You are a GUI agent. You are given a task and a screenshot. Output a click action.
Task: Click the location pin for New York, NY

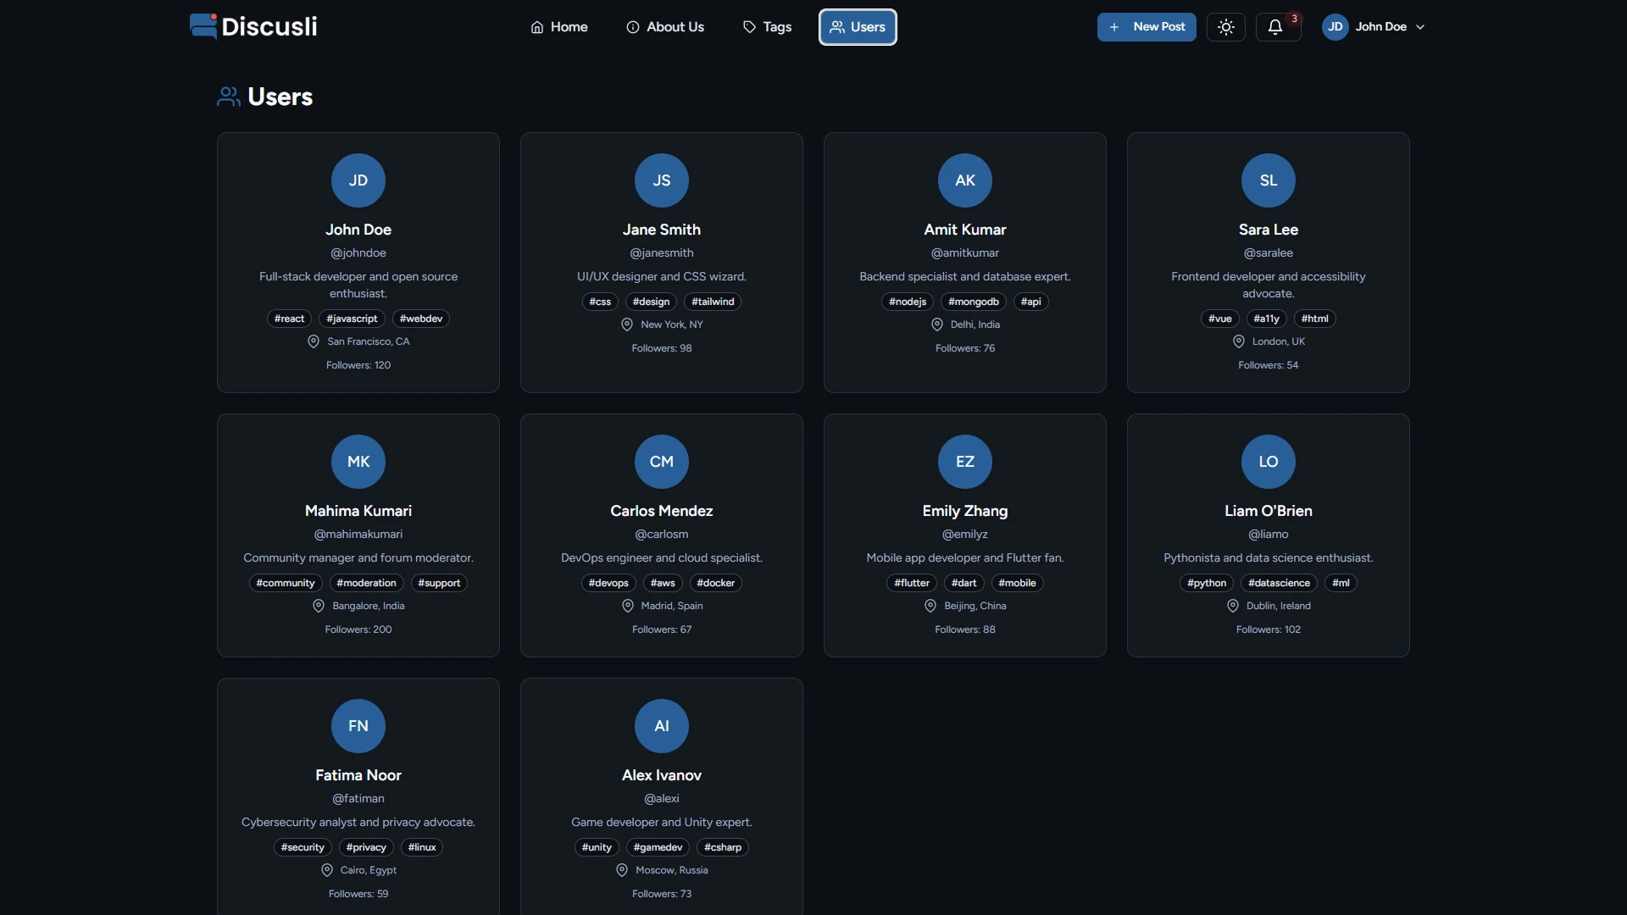[627, 324]
